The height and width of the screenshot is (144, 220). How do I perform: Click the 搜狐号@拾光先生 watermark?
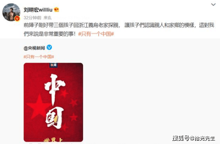tap(194, 138)
